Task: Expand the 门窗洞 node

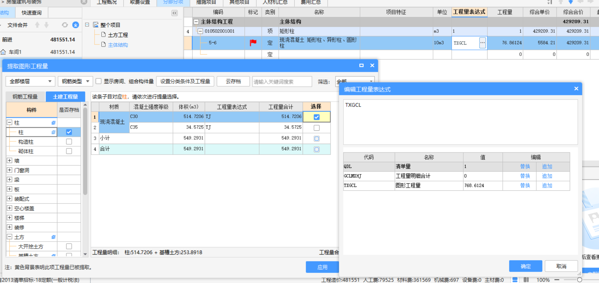Action: (10, 170)
